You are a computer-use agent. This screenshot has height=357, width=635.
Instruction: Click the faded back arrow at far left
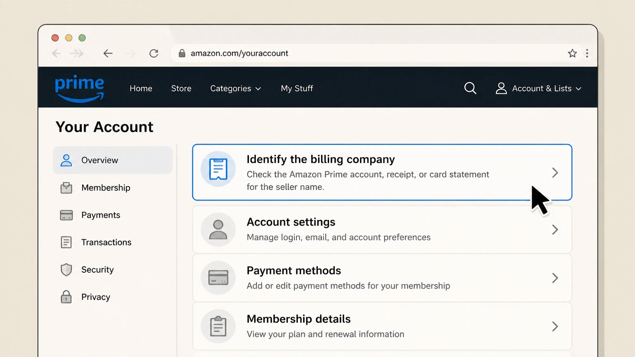point(57,53)
